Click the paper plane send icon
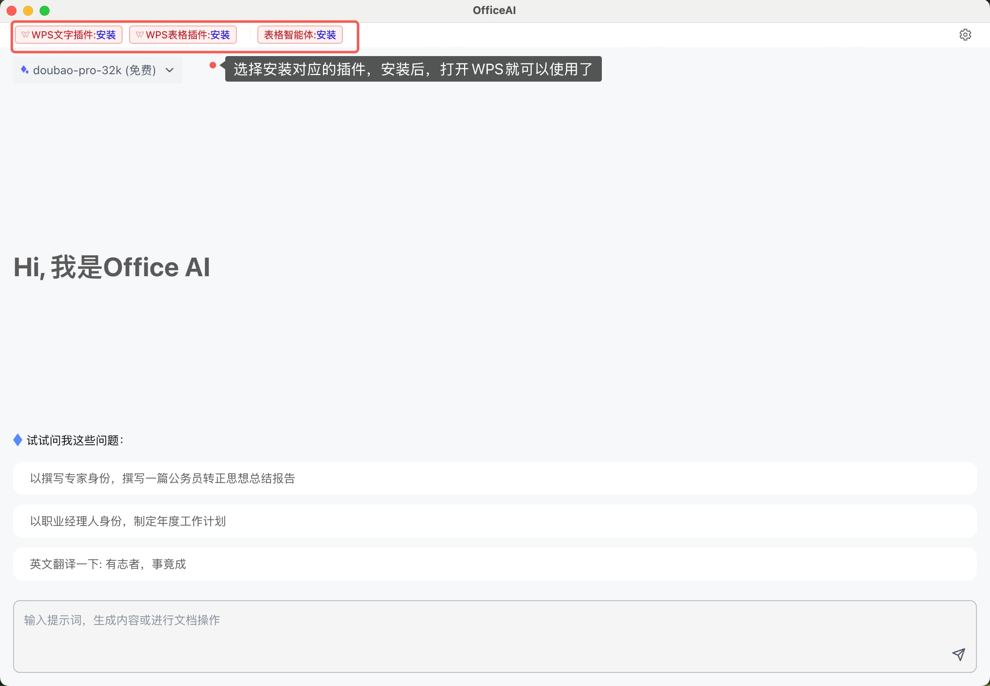 tap(958, 654)
